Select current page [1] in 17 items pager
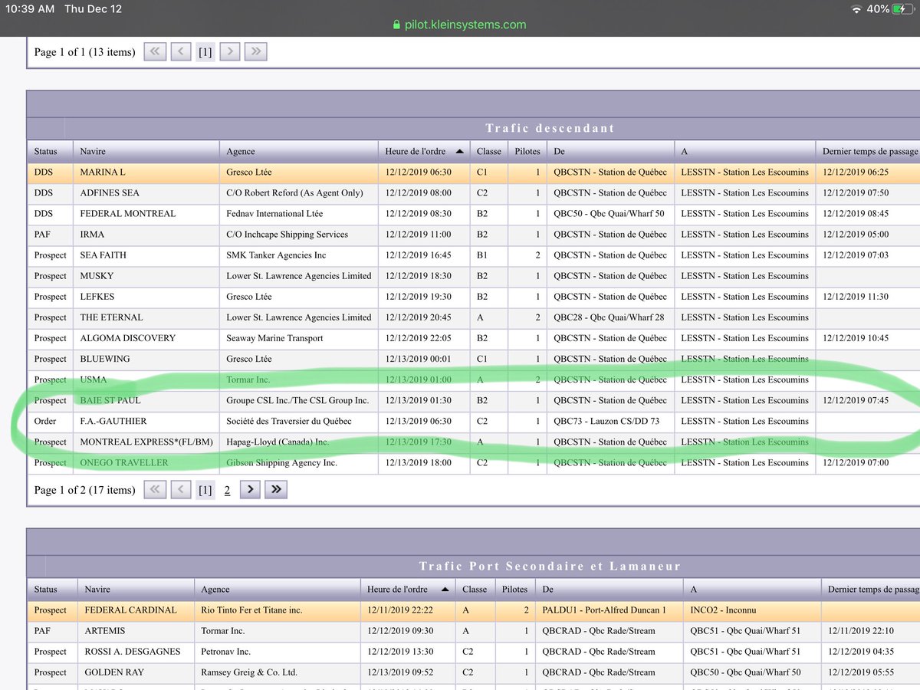 [x=205, y=490]
